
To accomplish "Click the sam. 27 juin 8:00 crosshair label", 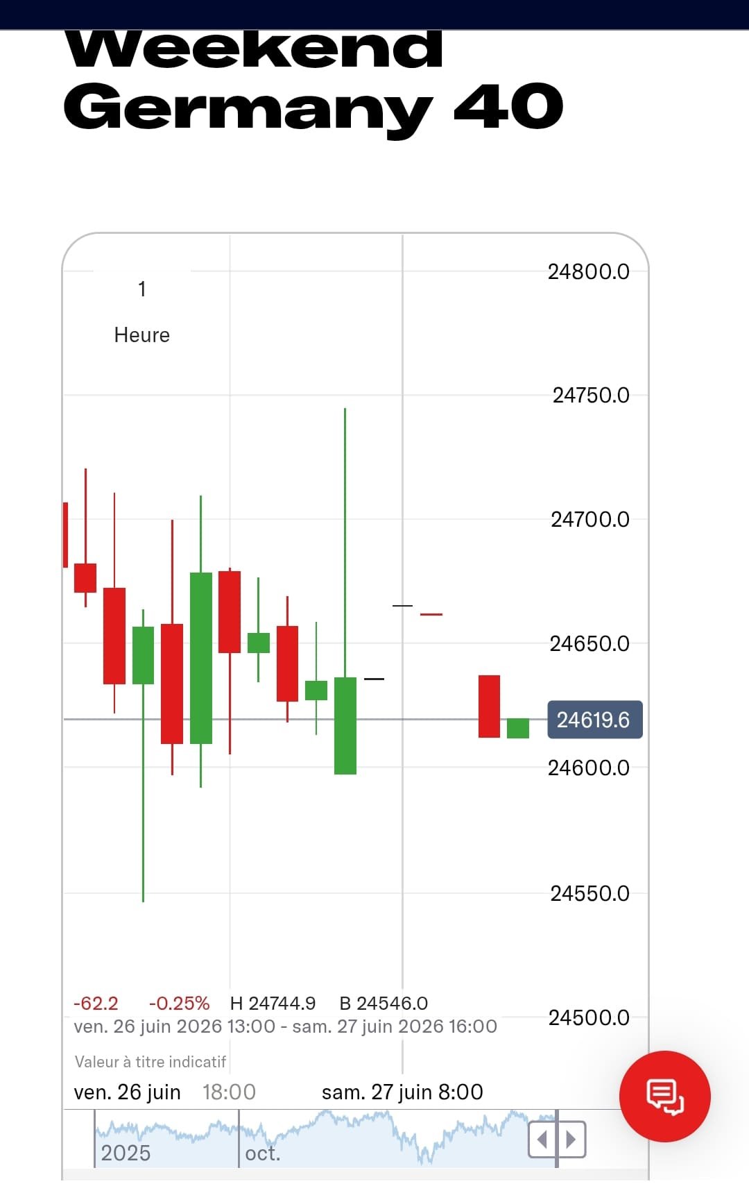I will [x=402, y=1092].
